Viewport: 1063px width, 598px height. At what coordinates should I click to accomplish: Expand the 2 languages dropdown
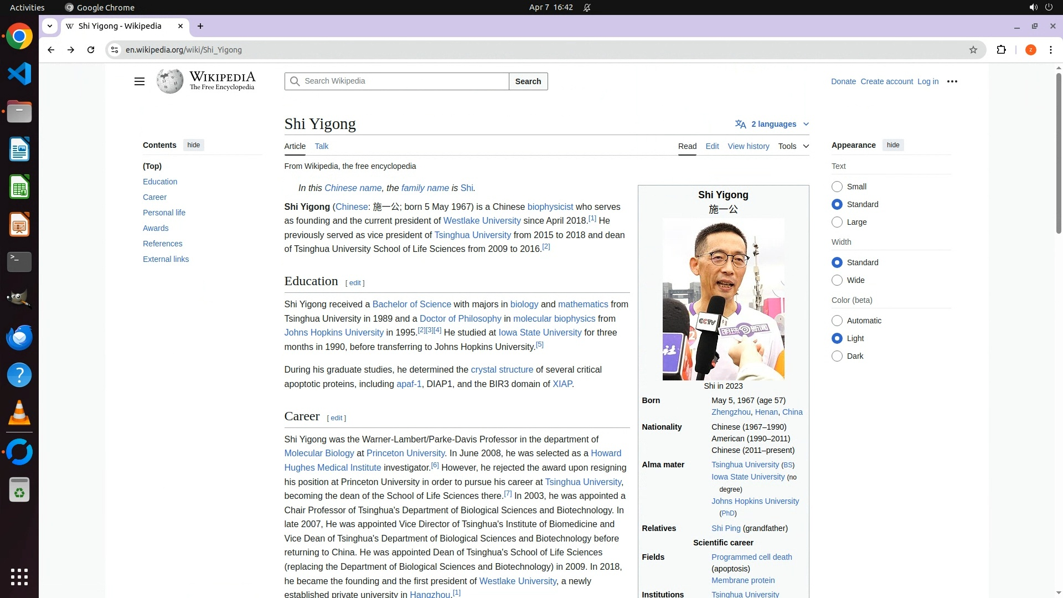[x=772, y=124]
